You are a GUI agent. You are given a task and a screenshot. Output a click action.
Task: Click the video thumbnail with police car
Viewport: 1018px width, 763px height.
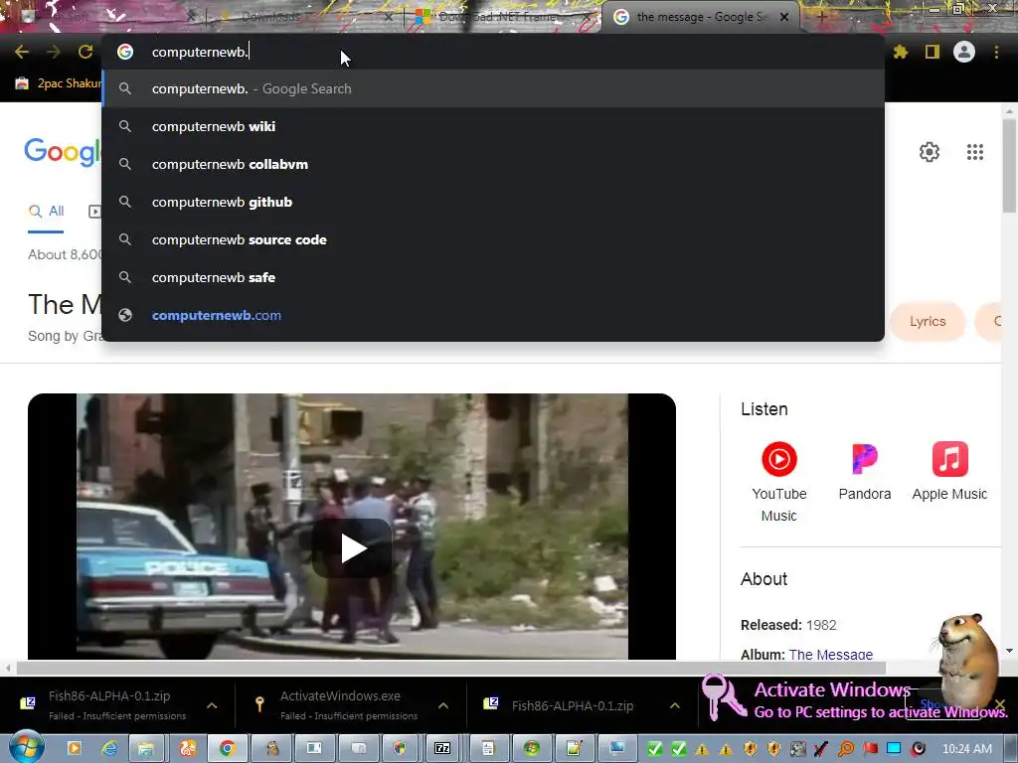[x=352, y=527]
